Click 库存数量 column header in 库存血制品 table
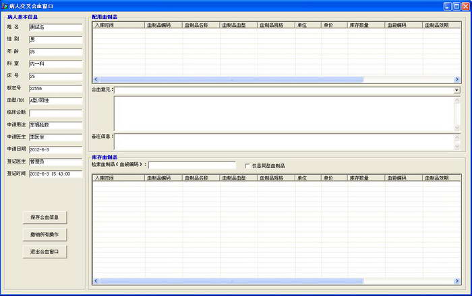The image size is (472, 296). pos(366,178)
